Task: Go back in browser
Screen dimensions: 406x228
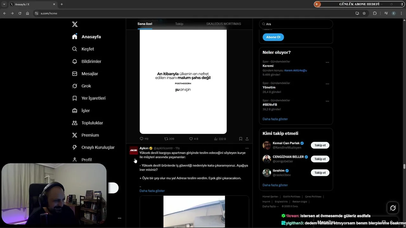Action: click(4, 13)
